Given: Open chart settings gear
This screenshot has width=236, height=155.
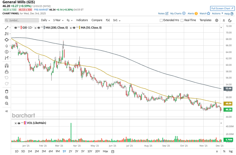Looking at the screenshot, I should click(217, 20).
